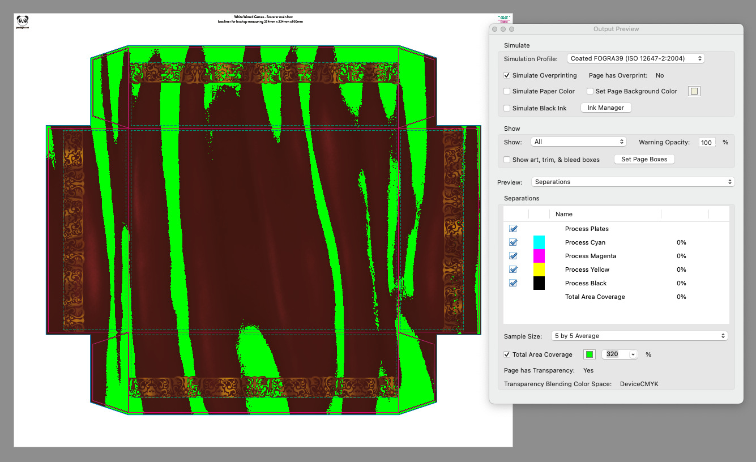Open the Preview dropdown showing Separations
Viewport: 756px width, 462px height.
[633, 182]
